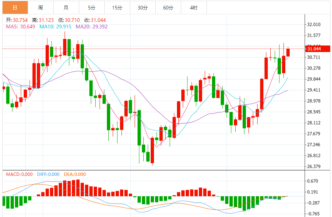This screenshot has height=217, width=332.
Task: Click the MA20: 29.392 label
Action: (92, 27)
